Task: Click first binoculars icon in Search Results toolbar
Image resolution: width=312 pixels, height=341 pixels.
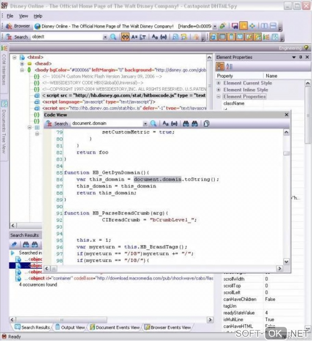Action: point(26,245)
